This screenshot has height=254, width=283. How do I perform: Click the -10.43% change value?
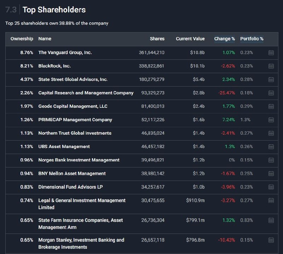[x=227, y=240]
